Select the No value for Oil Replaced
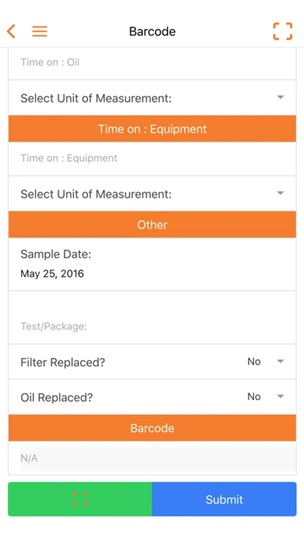This screenshot has width=304, height=539. pyautogui.click(x=254, y=396)
